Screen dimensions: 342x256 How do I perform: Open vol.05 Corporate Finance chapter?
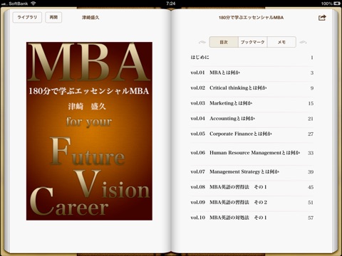(x=252, y=134)
